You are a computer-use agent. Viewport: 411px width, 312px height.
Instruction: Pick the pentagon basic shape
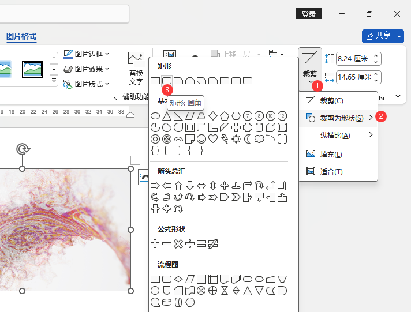click(225, 116)
